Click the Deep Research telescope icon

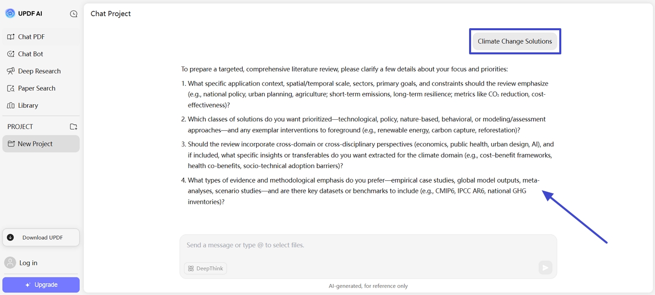click(11, 71)
